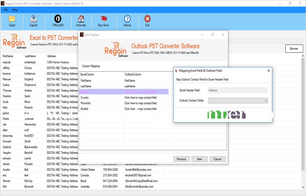This screenshot has width=306, height=196.
Task: Select phone number 213-354-2502
Action: coord(110,175)
